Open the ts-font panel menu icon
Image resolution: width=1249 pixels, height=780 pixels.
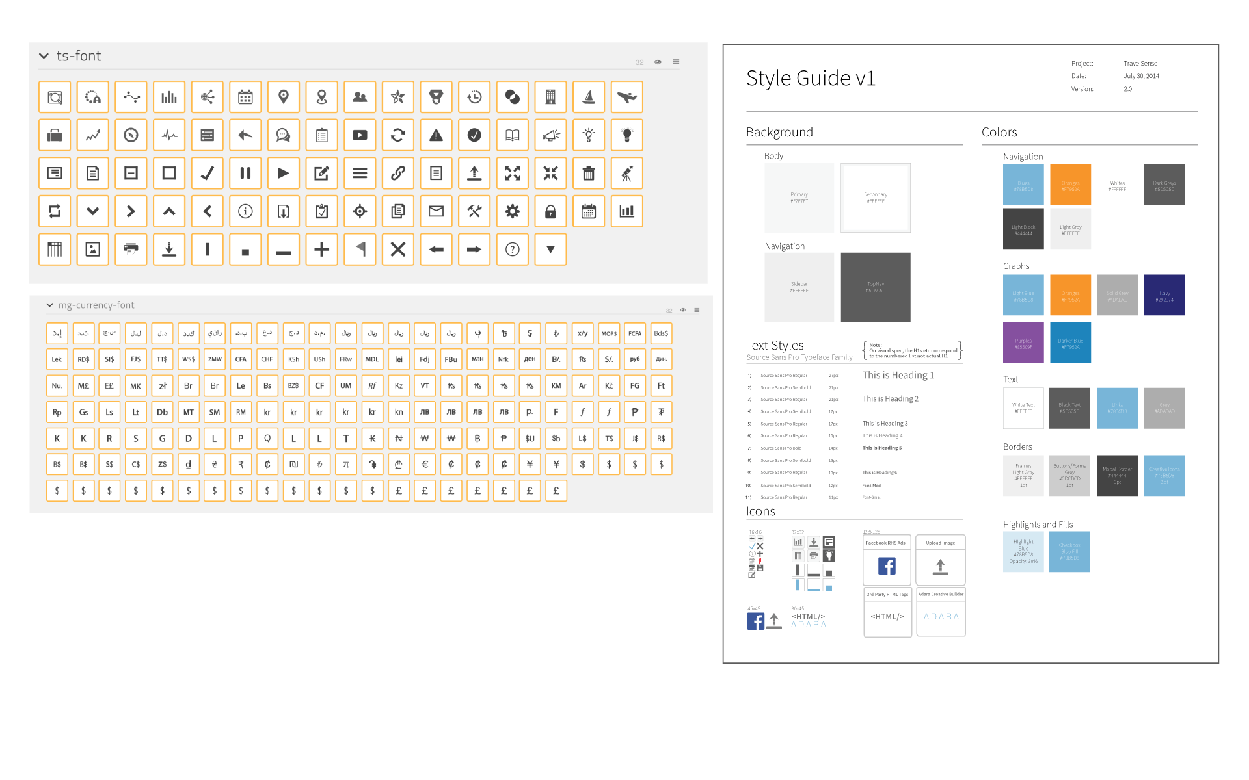click(x=676, y=62)
